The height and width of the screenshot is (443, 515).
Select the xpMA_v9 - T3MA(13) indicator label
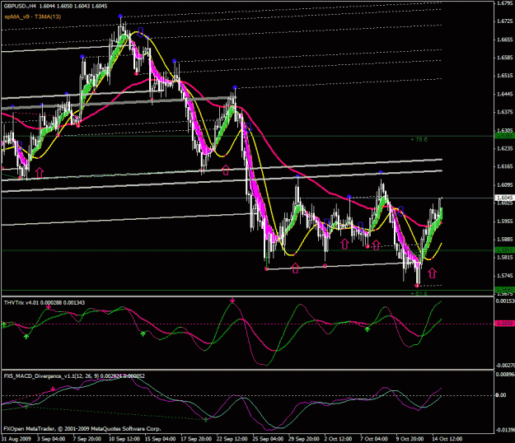point(32,16)
